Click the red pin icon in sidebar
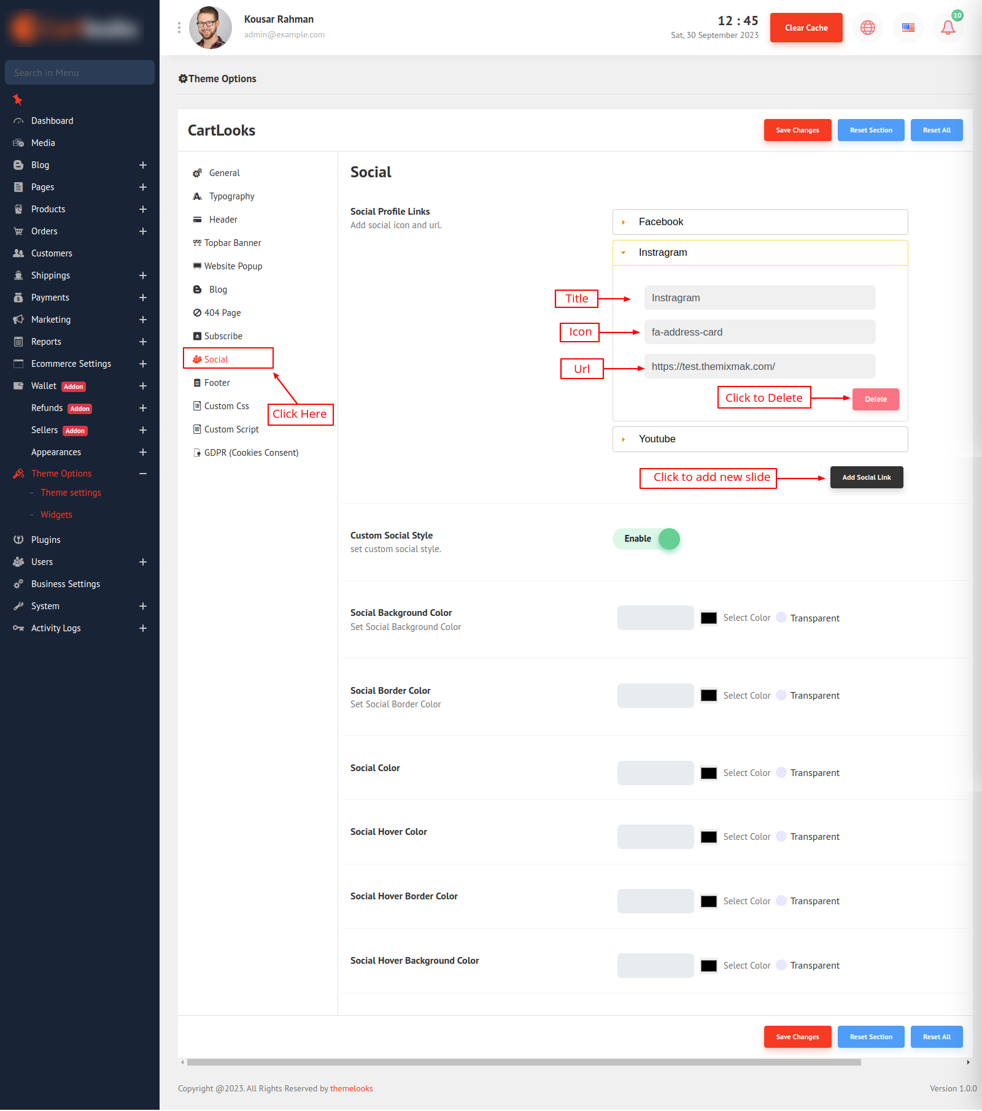982x1111 pixels. pos(18,99)
